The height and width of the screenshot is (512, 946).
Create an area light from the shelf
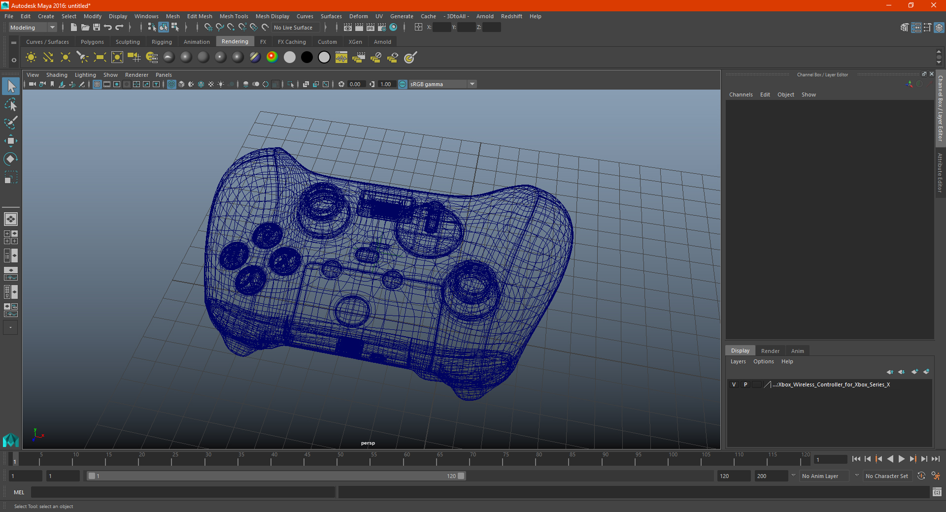click(100, 58)
